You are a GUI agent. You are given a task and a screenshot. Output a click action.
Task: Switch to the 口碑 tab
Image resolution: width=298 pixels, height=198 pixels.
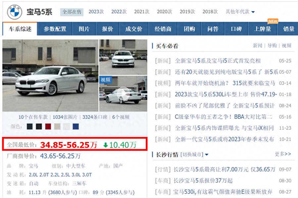coord(236,29)
